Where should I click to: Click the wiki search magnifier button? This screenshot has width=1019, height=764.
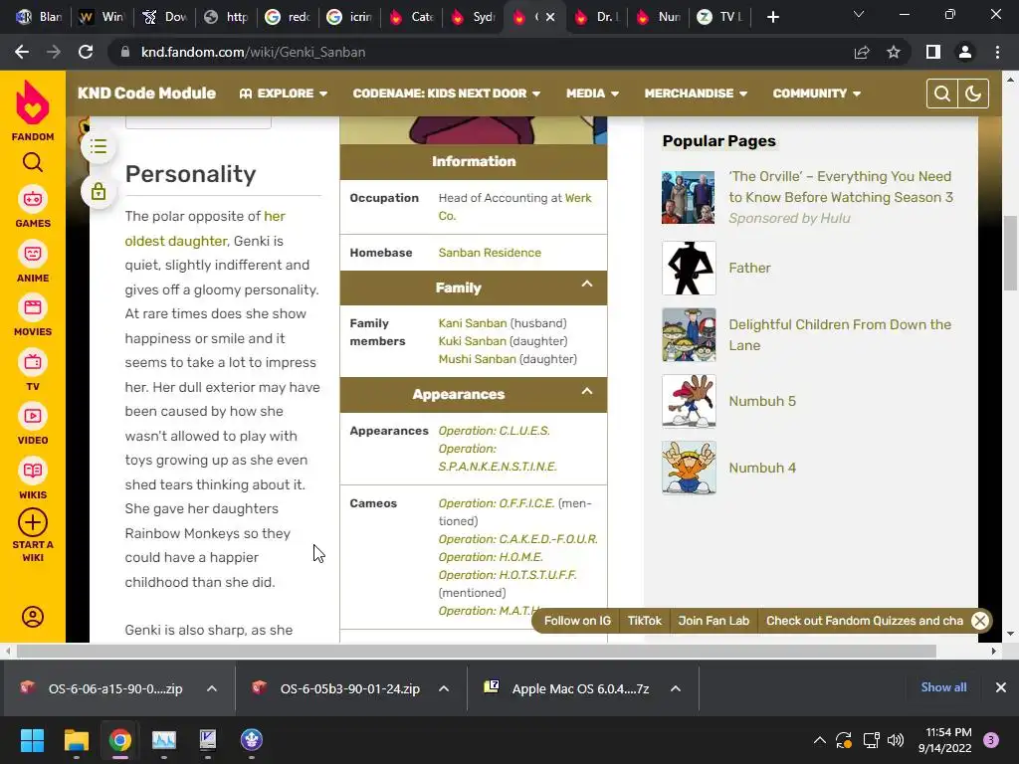pos(942,94)
